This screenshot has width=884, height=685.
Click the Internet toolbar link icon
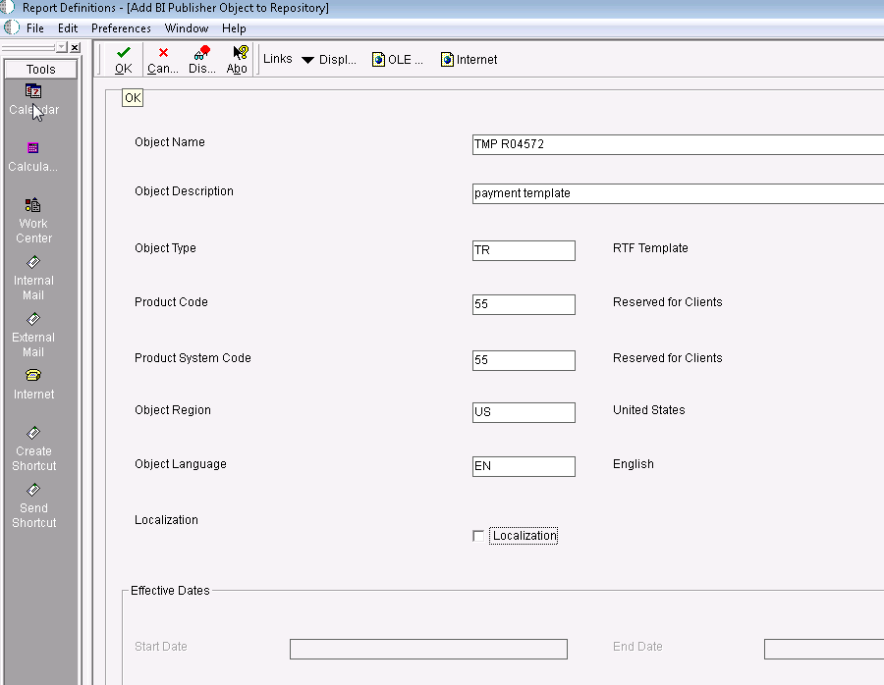point(447,60)
